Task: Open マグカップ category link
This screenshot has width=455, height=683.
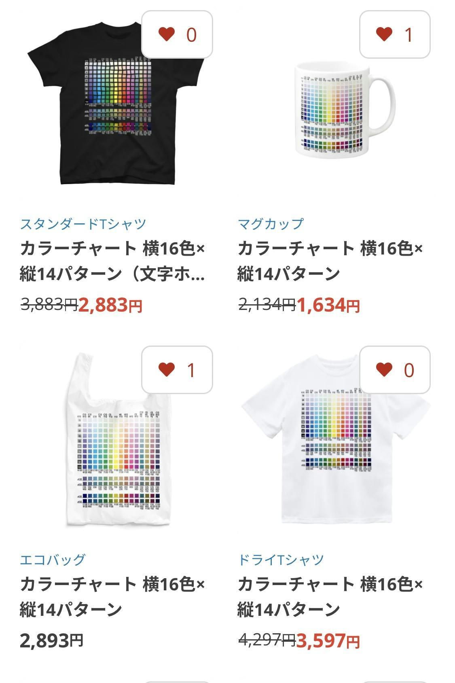Action: pos(271,223)
